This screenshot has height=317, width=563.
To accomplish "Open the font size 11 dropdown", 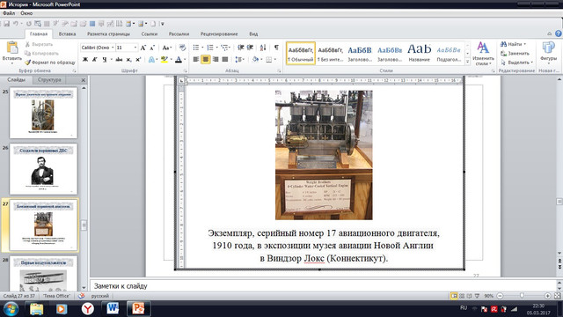I will pyautogui.click(x=135, y=48).
